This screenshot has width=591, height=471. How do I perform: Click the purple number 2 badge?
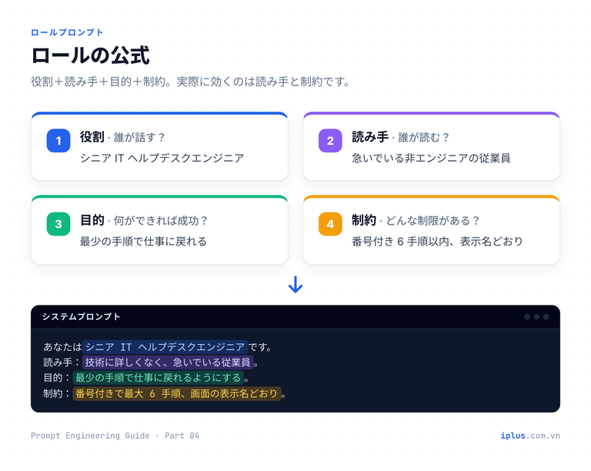(x=330, y=141)
